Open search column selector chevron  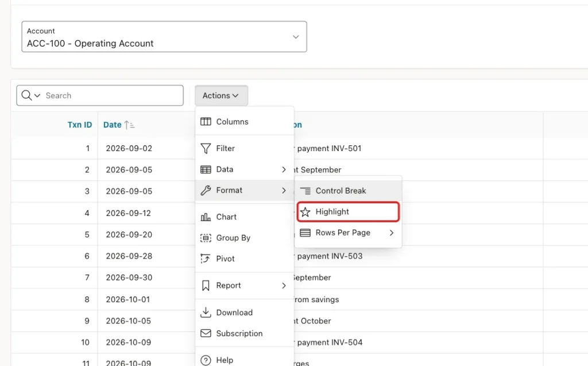[37, 95]
